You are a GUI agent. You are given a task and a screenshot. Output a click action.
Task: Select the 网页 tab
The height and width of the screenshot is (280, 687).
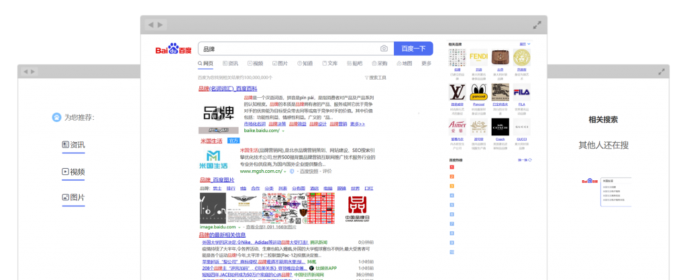[x=205, y=64]
